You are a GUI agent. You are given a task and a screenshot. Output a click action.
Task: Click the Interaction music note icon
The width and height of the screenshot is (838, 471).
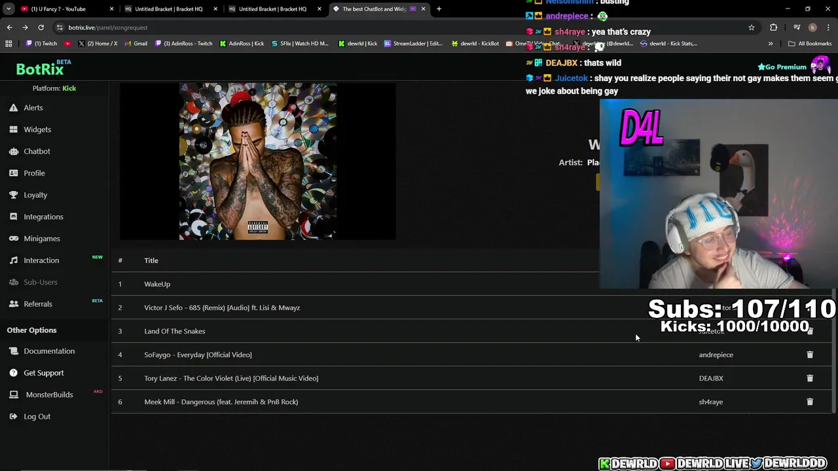point(13,260)
